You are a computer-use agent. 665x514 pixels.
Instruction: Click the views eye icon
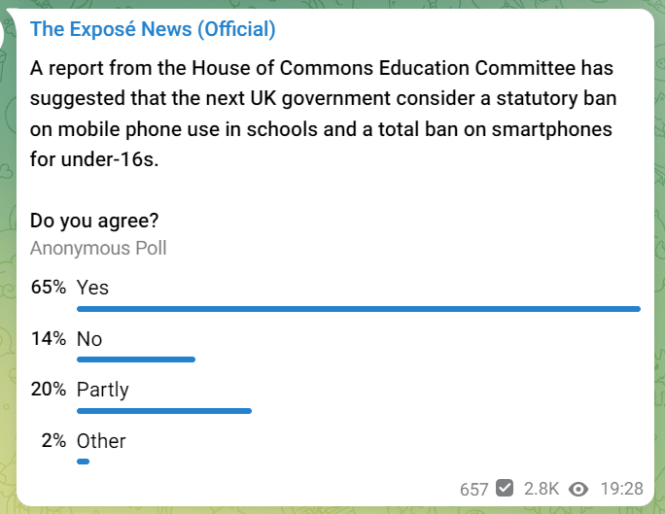(x=578, y=490)
